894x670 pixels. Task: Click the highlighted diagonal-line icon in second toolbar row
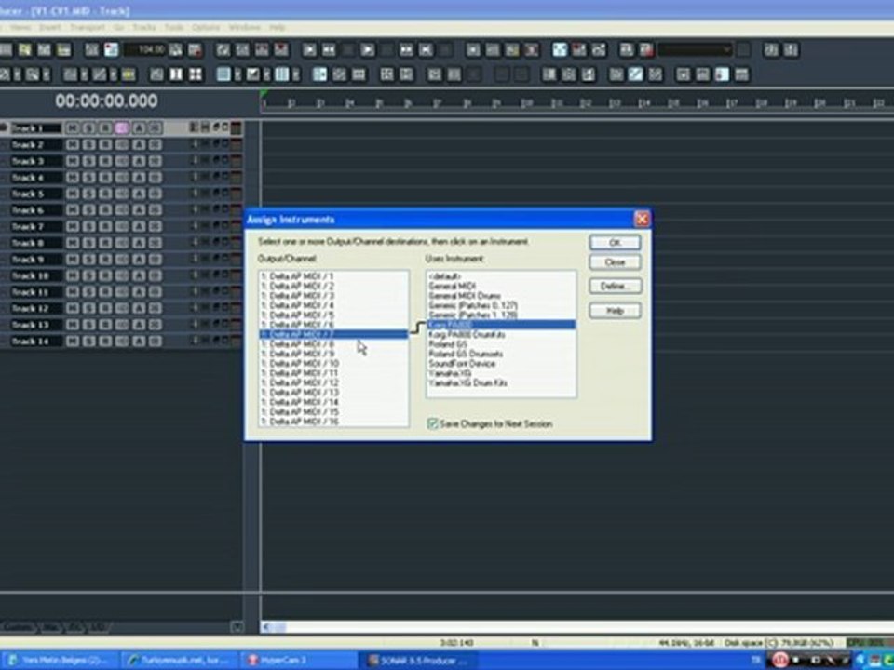coord(636,74)
